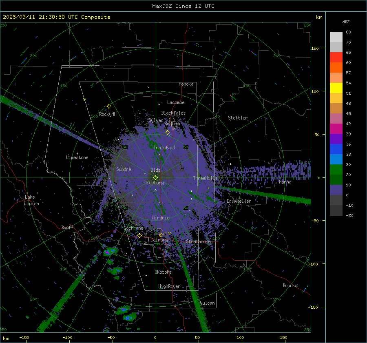
Task: Click the yellow diamond marker below Cochrane
Action: tap(140, 235)
